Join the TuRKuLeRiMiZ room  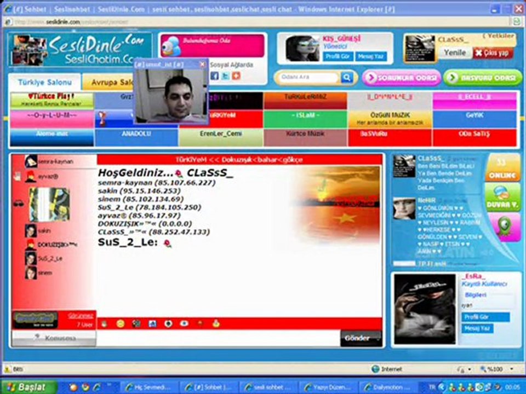point(305,101)
